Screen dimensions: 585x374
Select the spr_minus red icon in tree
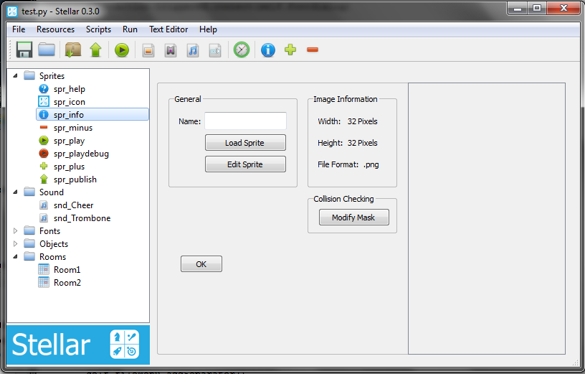[x=44, y=127]
